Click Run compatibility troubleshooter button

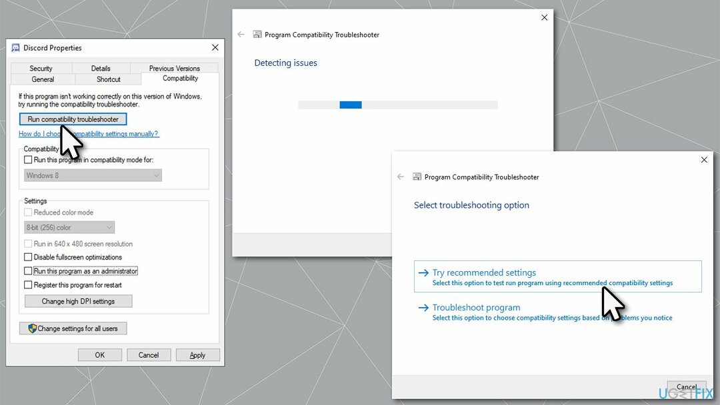point(73,119)
